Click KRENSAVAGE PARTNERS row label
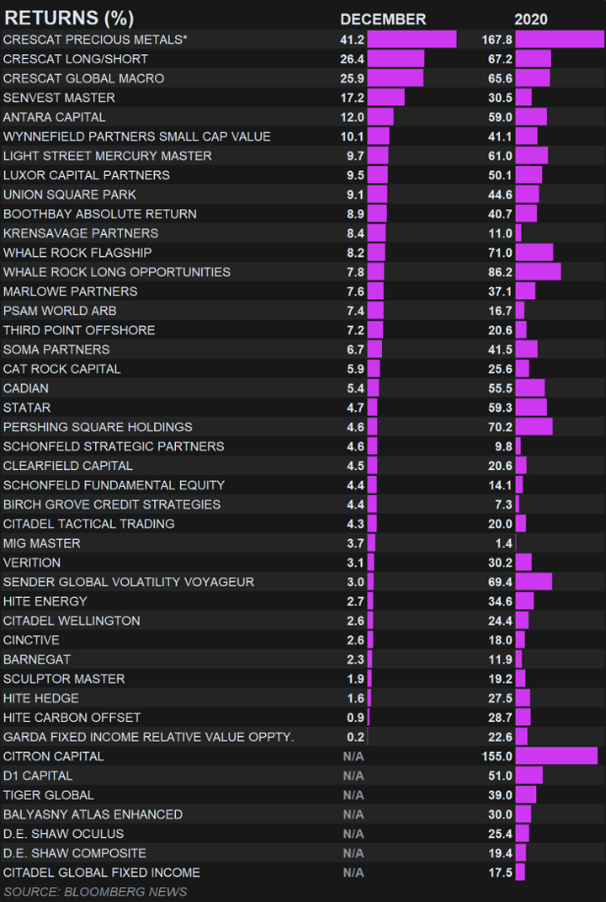Viewport: 606px width, 902px height. coord(81,233)
